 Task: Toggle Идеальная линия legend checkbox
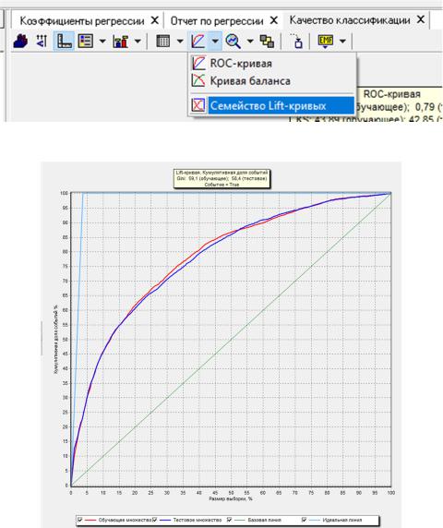(304, 520)
